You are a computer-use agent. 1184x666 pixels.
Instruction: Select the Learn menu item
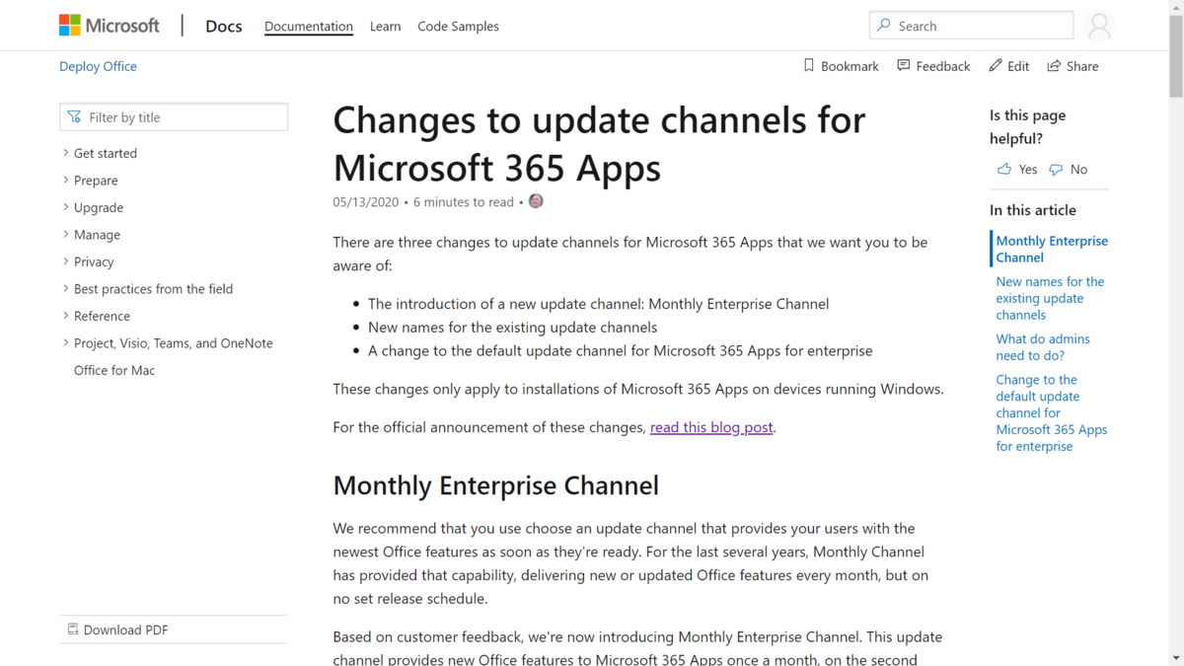coord(385,27)
